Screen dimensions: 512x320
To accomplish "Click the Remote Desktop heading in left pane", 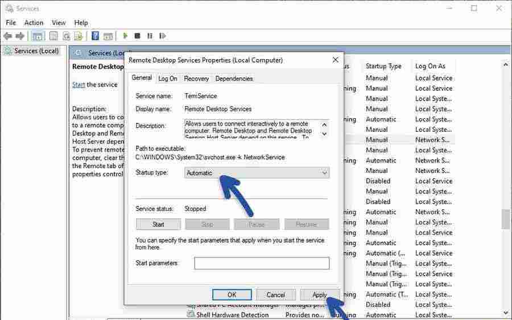I will (98, 67).
